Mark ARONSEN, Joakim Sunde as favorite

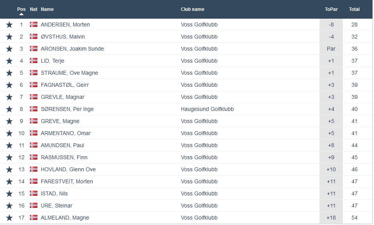9,49
